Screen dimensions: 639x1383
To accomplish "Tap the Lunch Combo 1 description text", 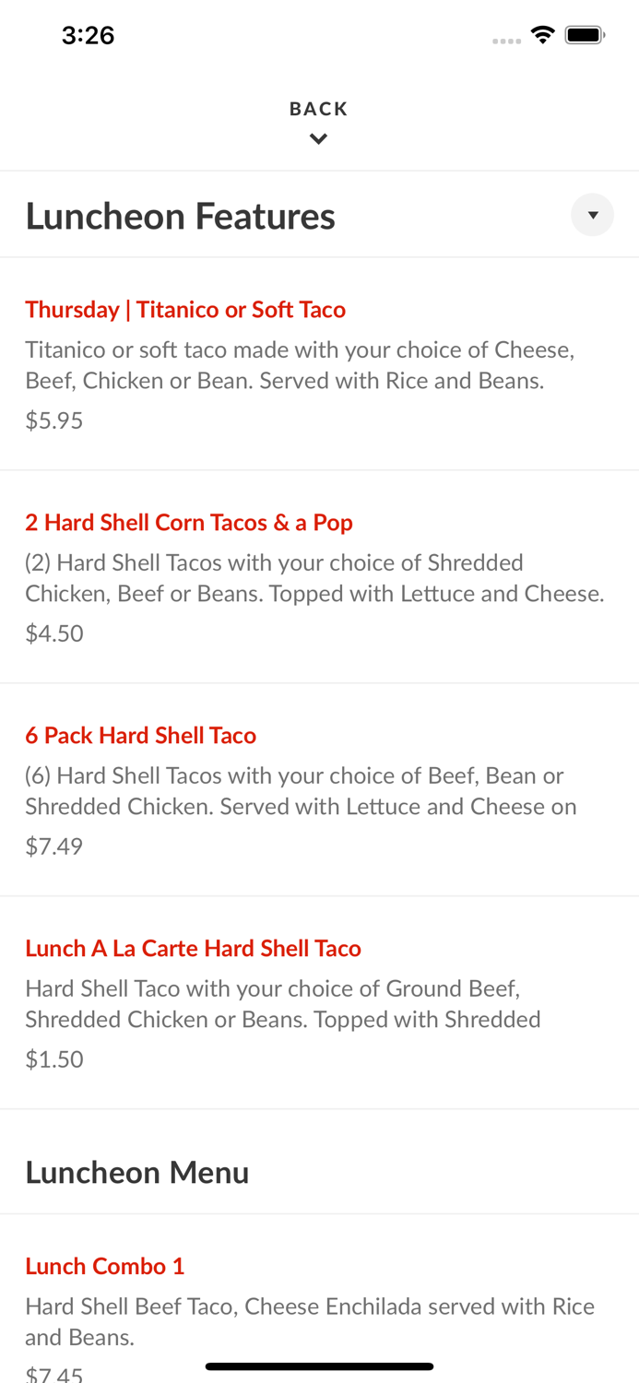I will pos(310,1321).
